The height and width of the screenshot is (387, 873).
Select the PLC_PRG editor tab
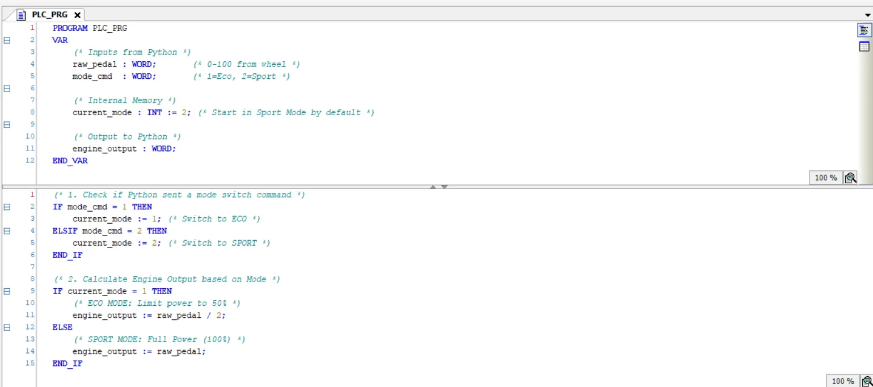pos(49,15)
